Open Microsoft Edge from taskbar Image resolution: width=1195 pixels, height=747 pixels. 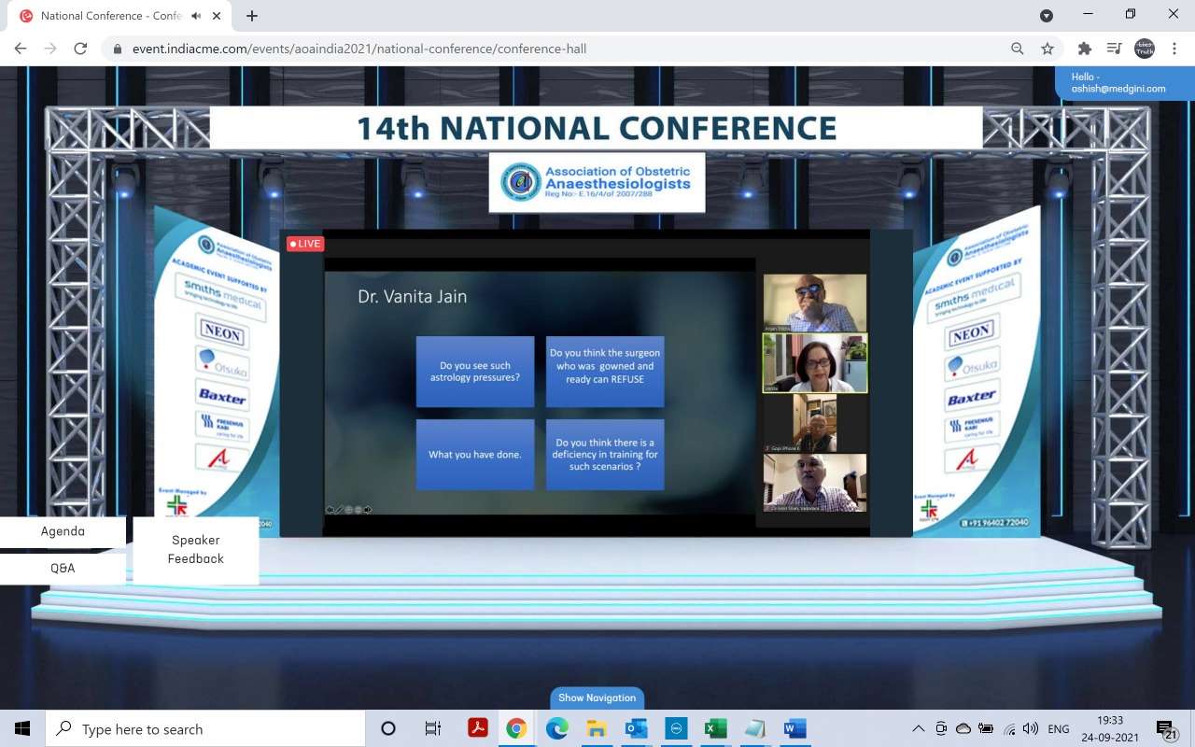point(557,728)
